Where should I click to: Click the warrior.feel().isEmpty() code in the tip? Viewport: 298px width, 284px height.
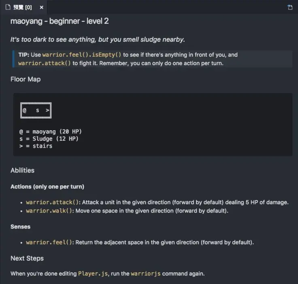click(82, 55)
